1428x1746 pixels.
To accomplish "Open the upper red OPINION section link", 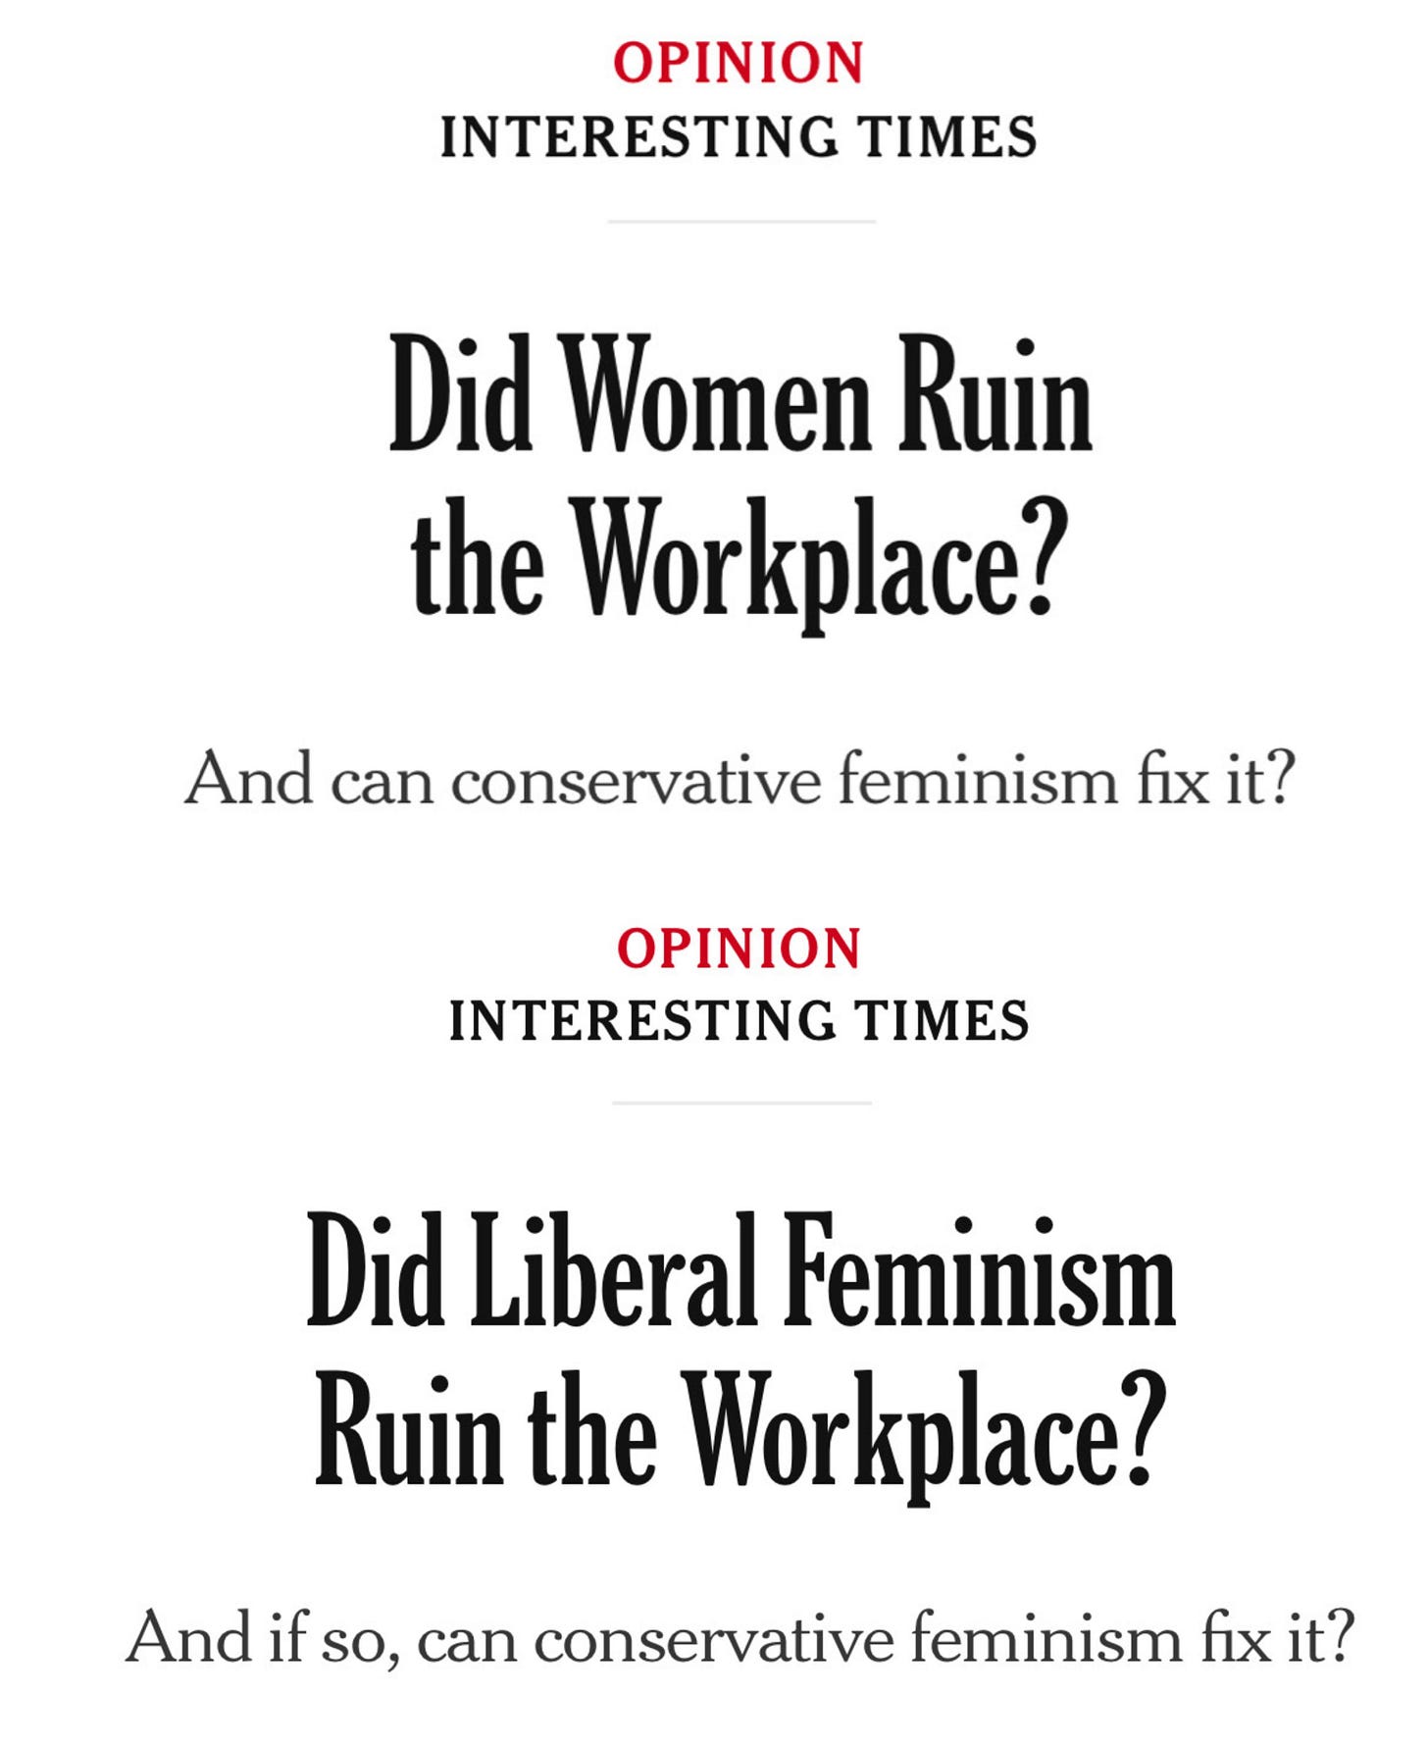I will pos(739,63).
